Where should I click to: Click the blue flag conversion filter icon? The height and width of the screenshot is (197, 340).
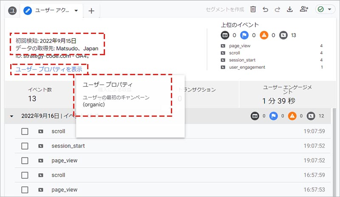tap(244, 35)
